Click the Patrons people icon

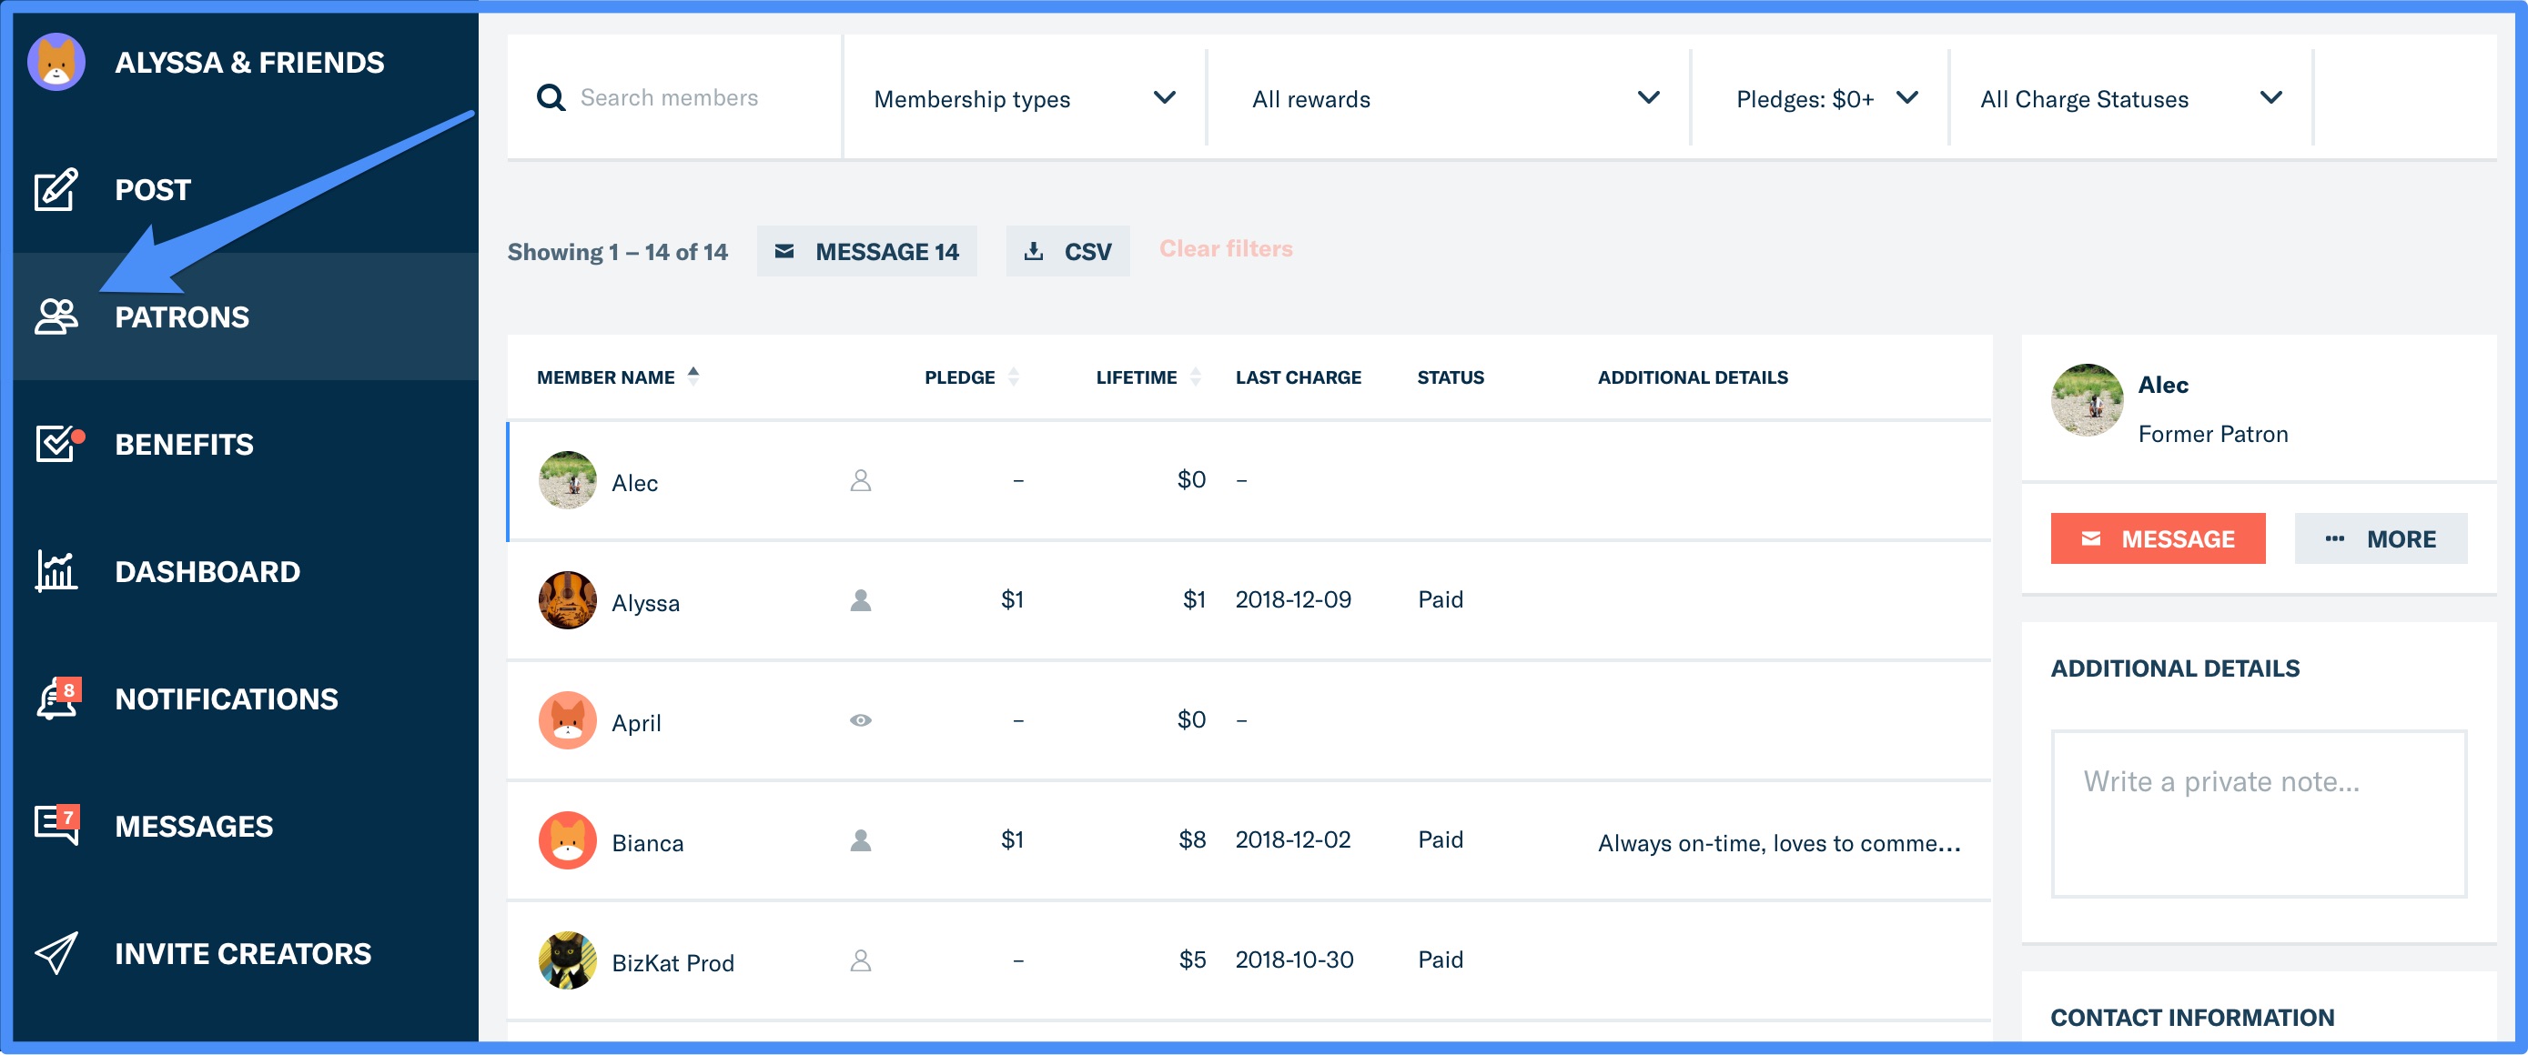[56, 316]
